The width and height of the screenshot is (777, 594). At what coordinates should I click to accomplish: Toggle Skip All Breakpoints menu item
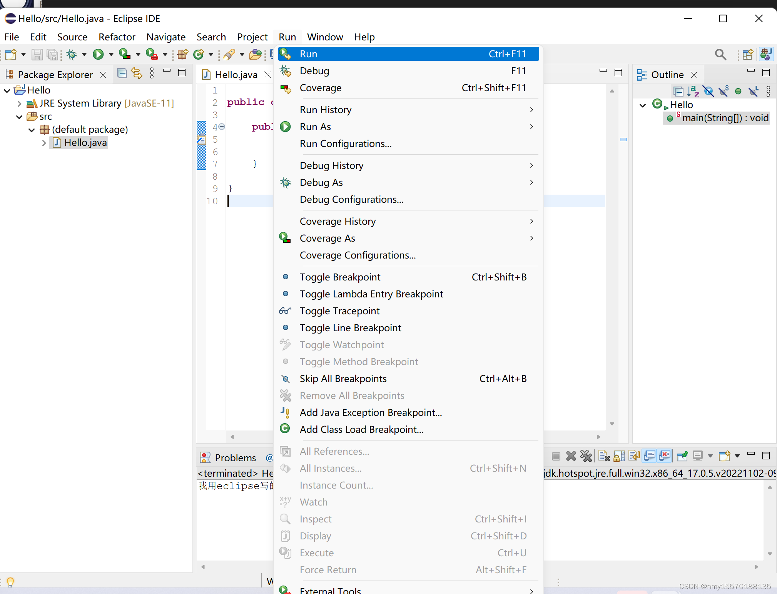click(x=343, y=379)
